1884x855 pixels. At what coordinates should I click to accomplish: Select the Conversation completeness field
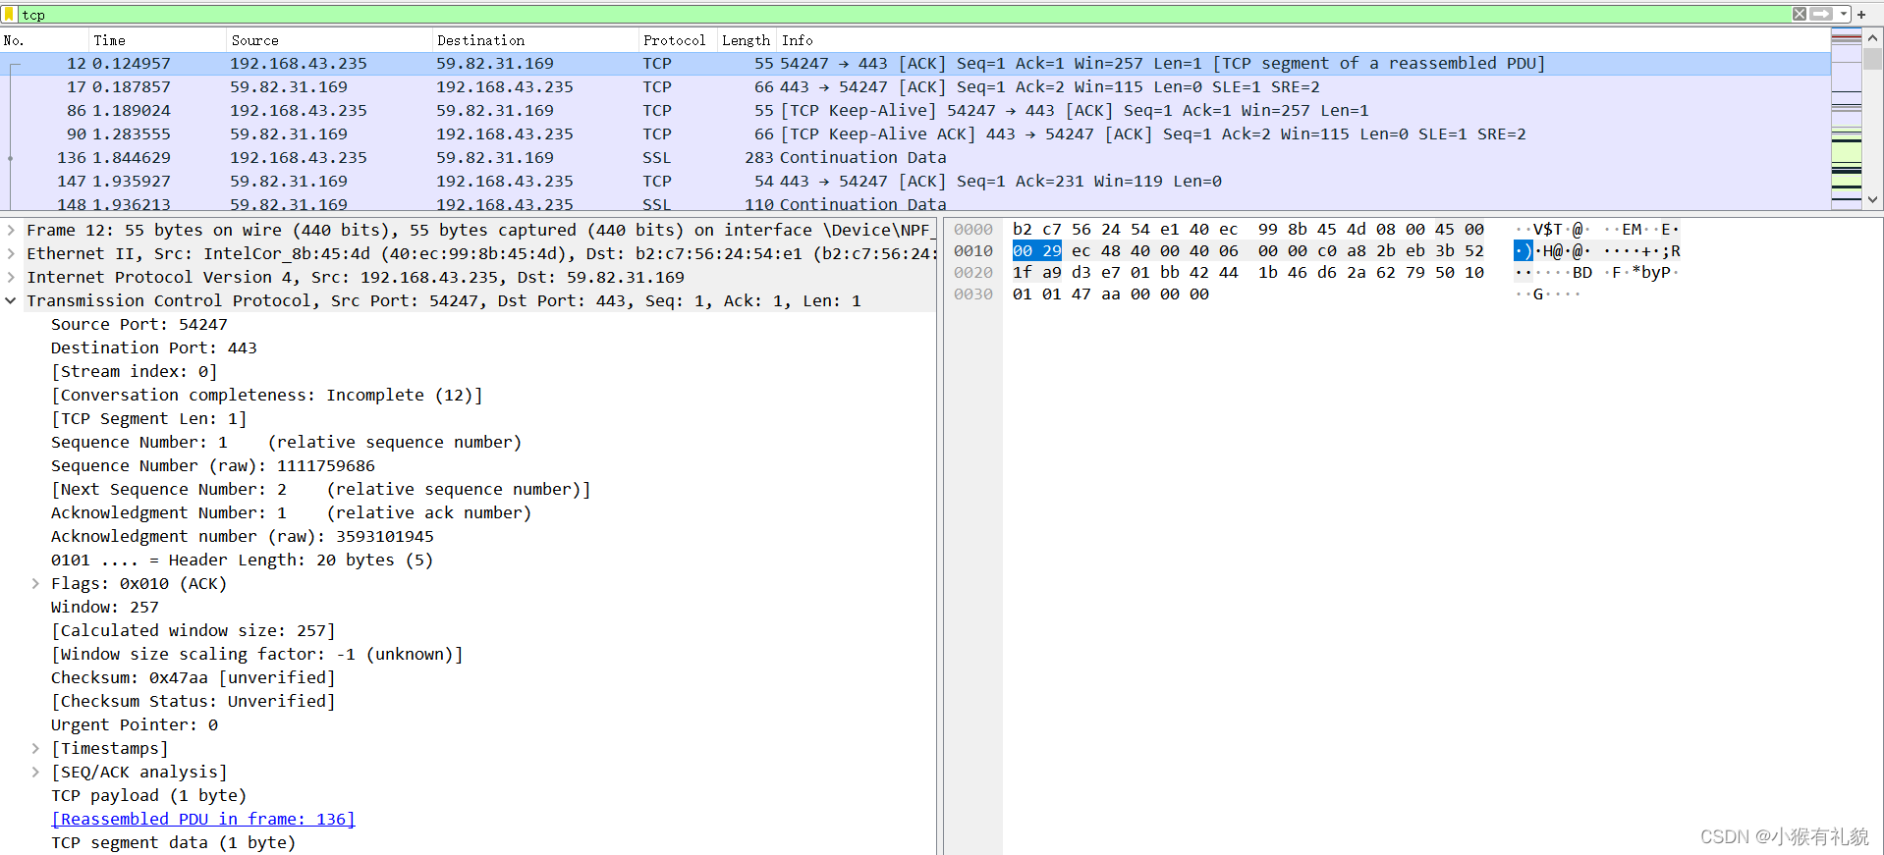(267, 395)
